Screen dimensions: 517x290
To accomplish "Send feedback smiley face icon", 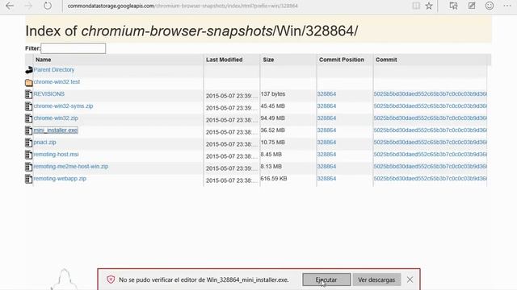I will pyautogui.click(x=490, y=6).
